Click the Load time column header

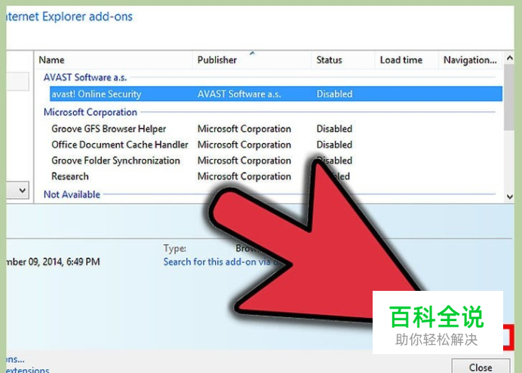[x=407, y=60]
